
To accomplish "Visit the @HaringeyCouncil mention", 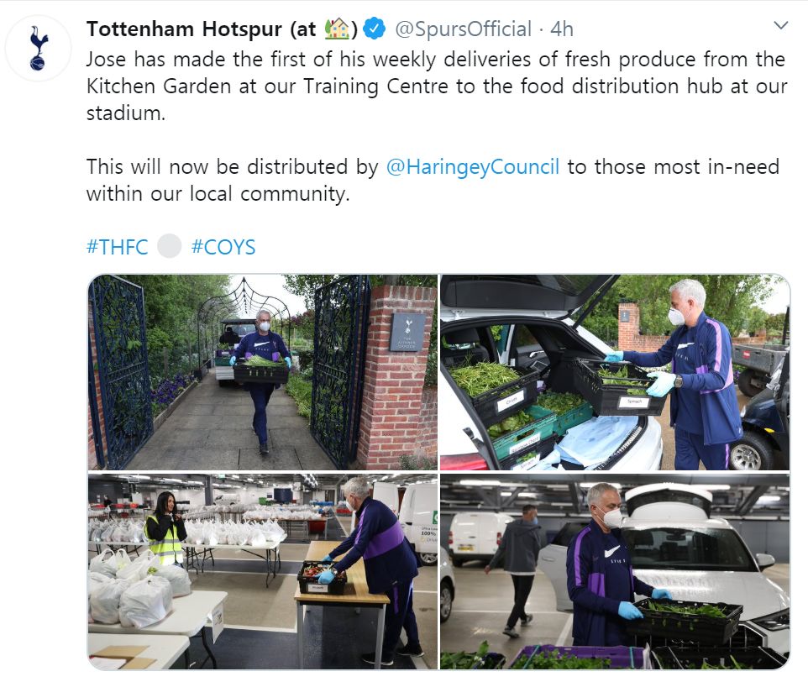I will pyautogui.click(x=473, y=167).
